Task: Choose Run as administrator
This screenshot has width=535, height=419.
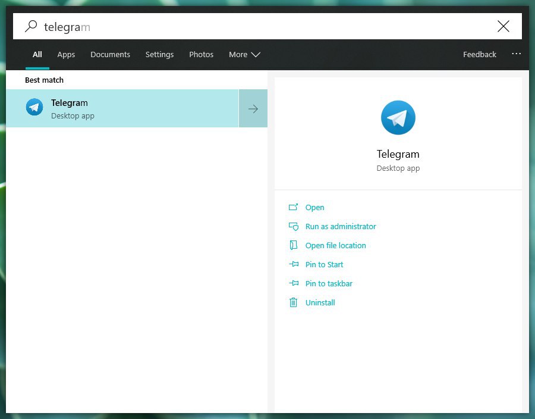Action: click(341, 226)
